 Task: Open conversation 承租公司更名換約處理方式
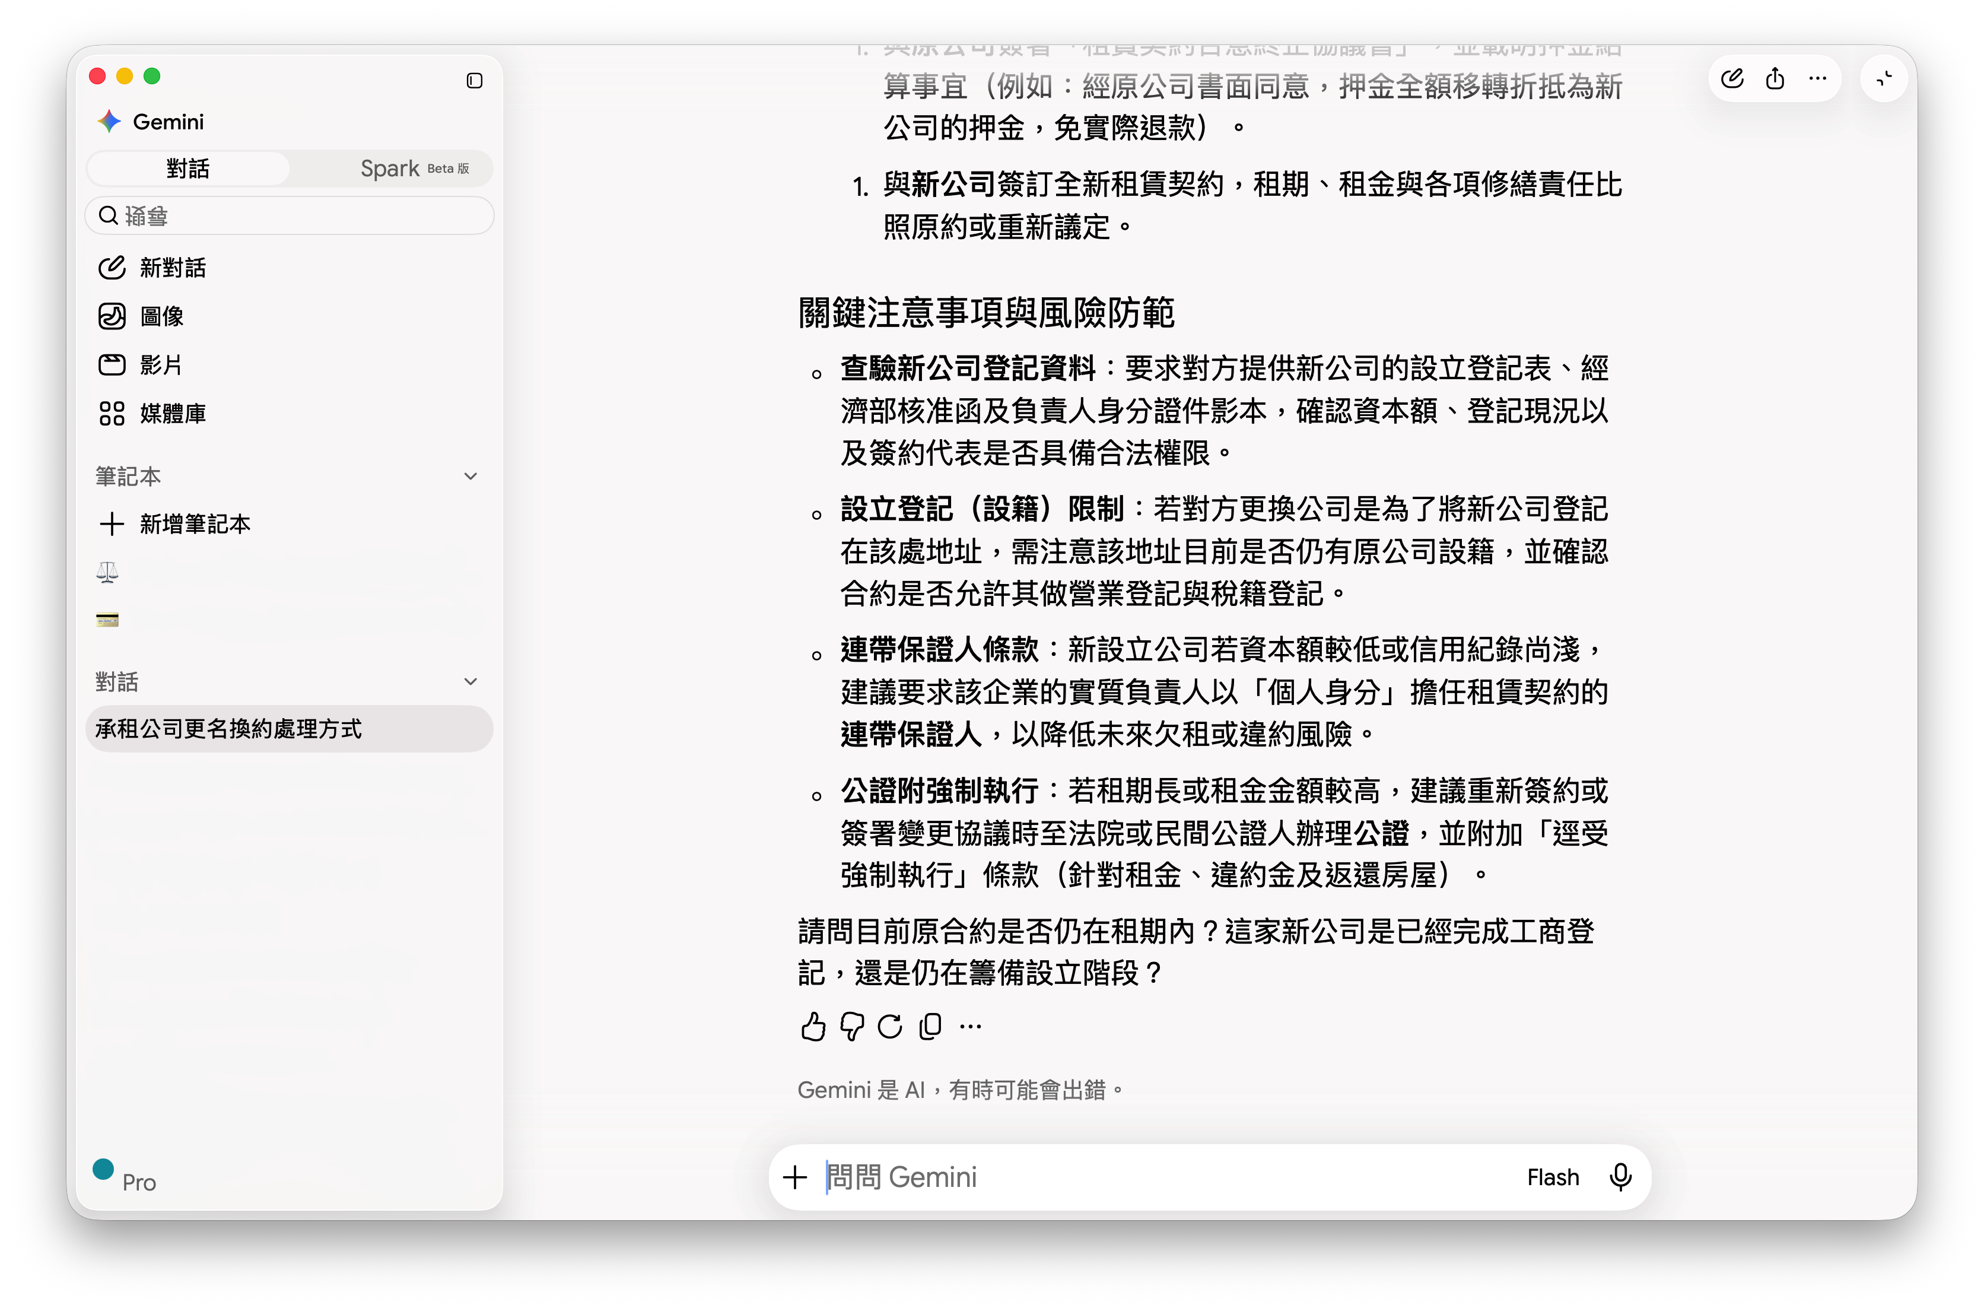(288, 729)
